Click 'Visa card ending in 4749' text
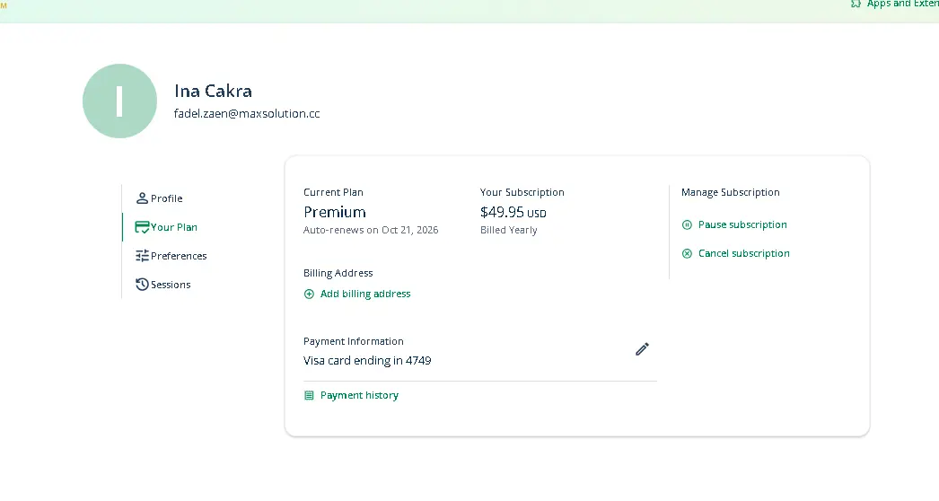This screenshot has width=939, height=501. click(367, 361)
